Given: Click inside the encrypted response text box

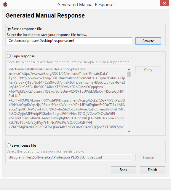Looking at the screenshot, I should [67, 100].
